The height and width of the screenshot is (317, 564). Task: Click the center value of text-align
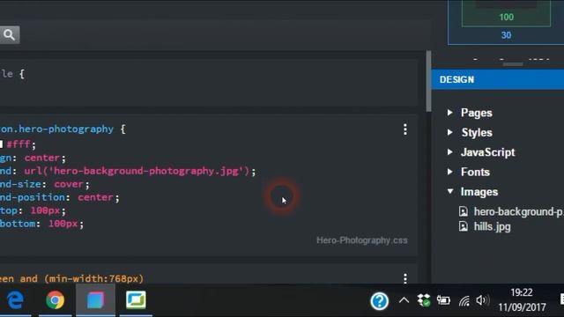42,158
